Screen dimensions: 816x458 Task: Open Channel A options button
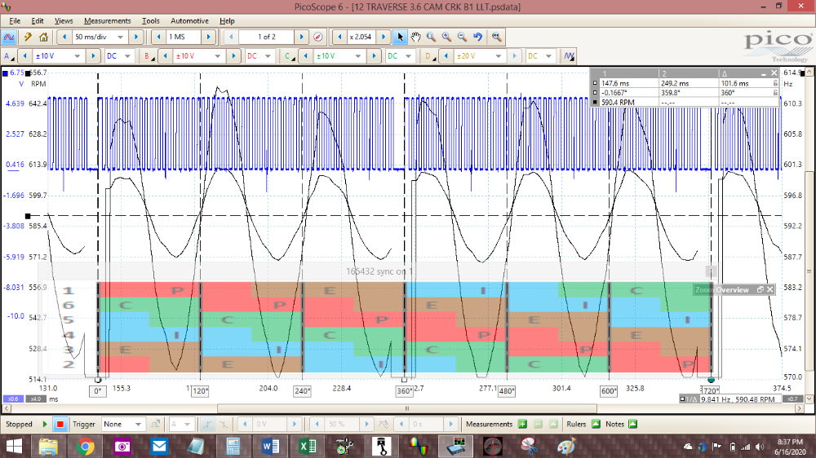(8, 56)
